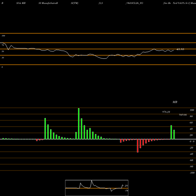Click the MR axis label '-60'
Screen dimensions: 196x196
(191, 160)
